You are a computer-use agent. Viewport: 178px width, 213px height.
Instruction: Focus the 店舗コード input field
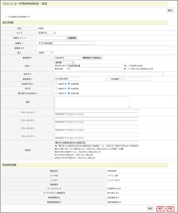coord(52,38)
